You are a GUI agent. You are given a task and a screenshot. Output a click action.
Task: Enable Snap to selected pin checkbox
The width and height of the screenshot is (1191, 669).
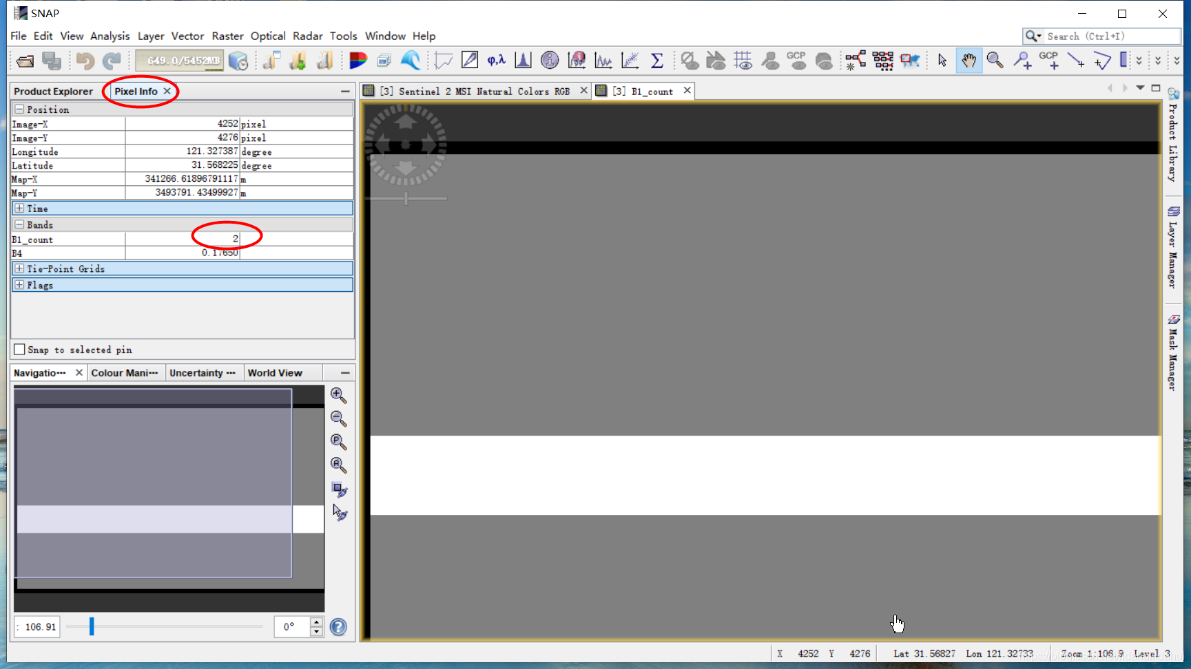point(20,350)
